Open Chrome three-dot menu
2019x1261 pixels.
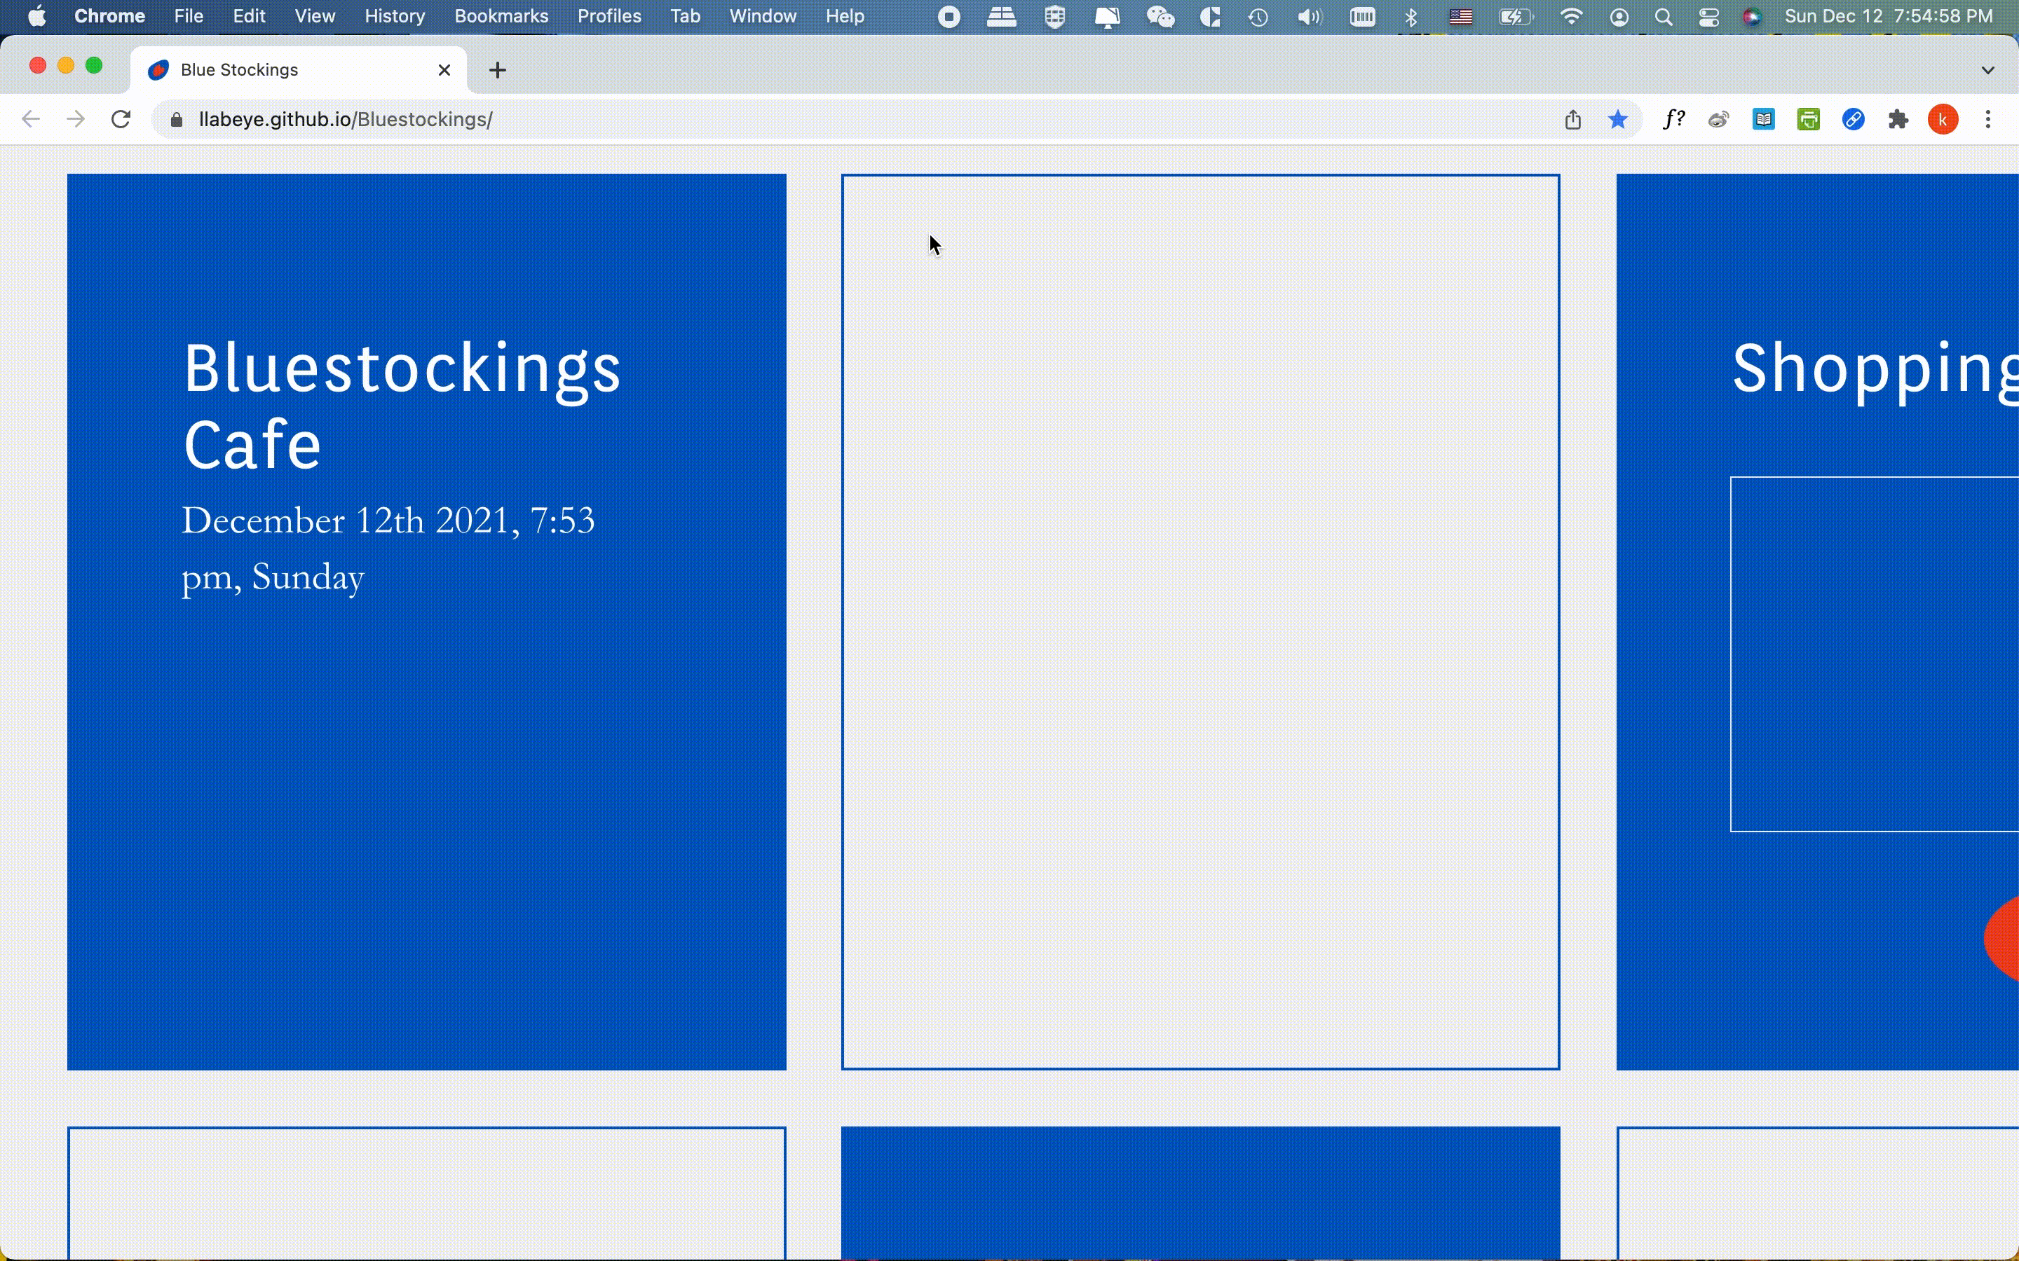coord(1988,119)
